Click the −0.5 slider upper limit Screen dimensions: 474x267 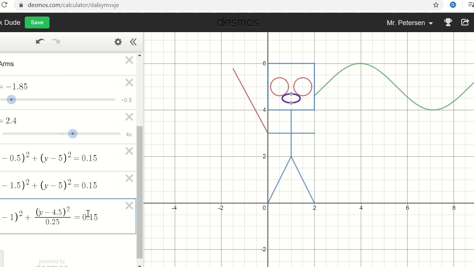point(126,100)
